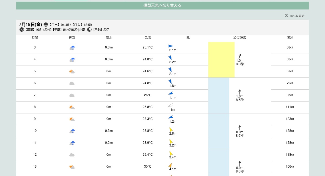The width and height of the screenshot is (325, 176).
Task: Click the tide wave icon before 満潮
Action: pyautogui.click(x=22, y=30)
